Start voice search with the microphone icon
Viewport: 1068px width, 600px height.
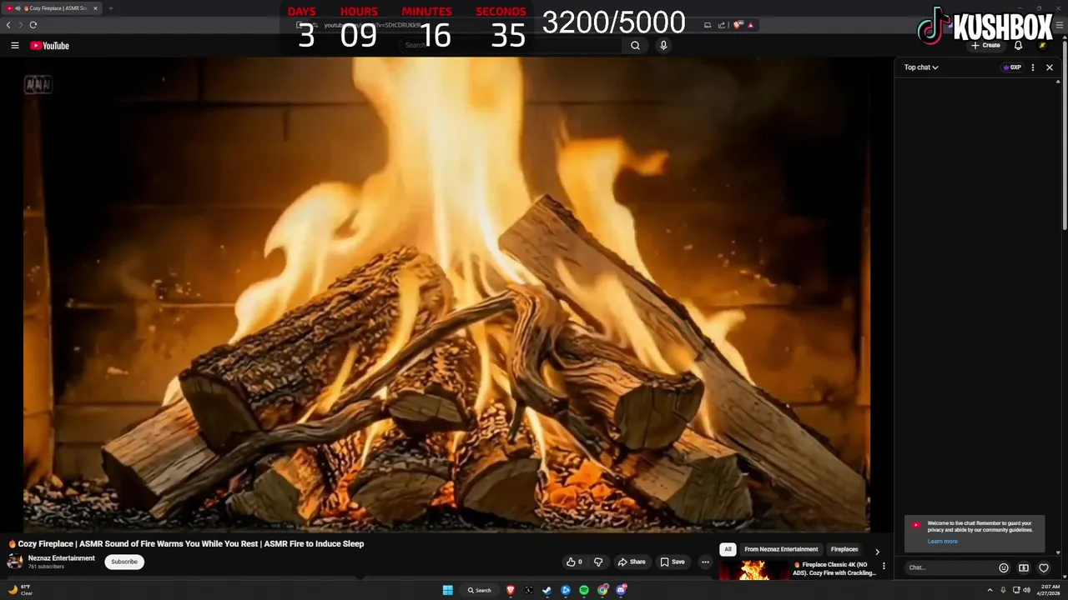[x=663, y=46]
